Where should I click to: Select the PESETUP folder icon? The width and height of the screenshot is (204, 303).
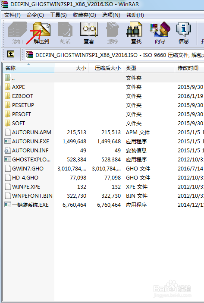[x=7, y=105]
